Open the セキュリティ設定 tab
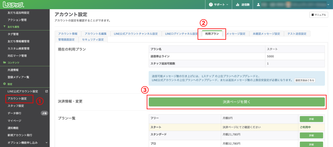 pyautogui.click(x=93, y=40)
